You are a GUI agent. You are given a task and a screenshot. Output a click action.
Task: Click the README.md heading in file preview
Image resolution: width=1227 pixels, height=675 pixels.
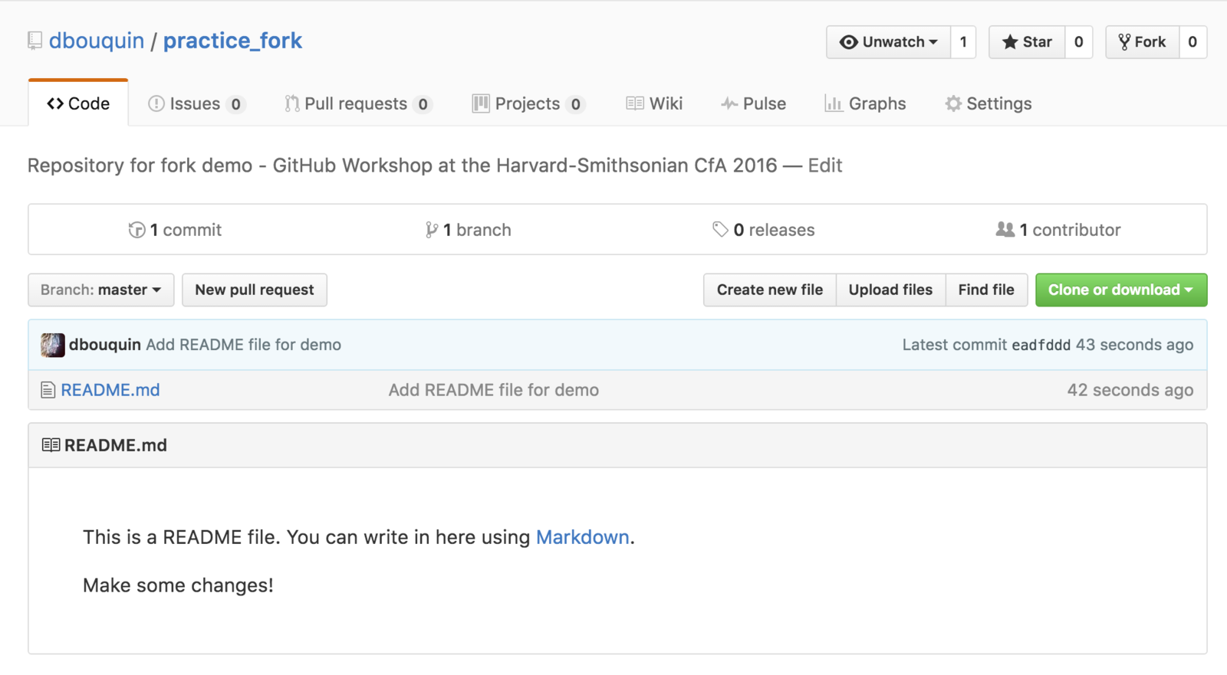(x=116, y=445)
